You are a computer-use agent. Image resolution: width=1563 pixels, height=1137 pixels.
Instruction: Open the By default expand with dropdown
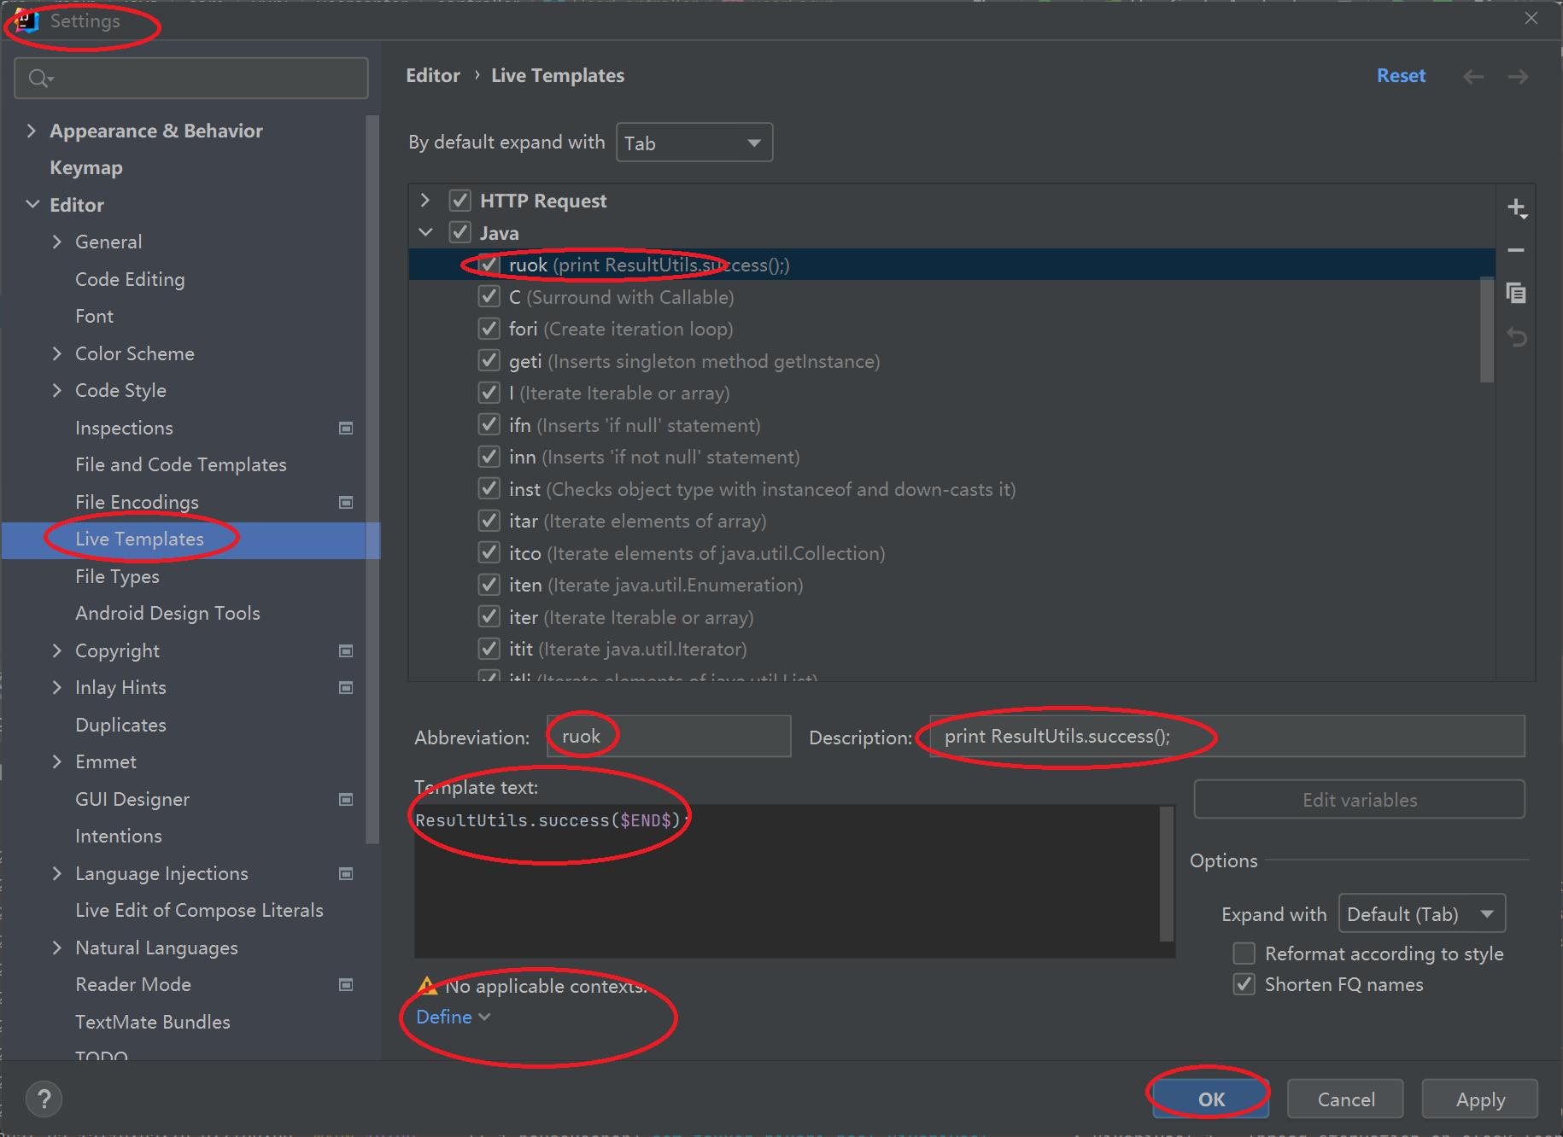pyautogui.click(x=694, y=143)
